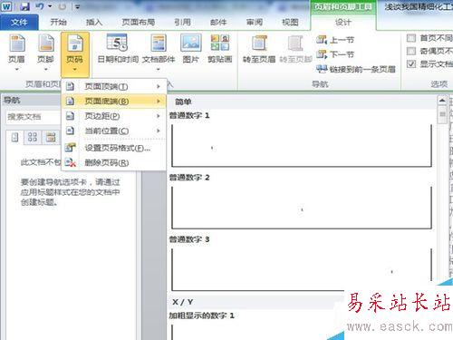Select the 普通数字 2 page number preview

[302, 208]
